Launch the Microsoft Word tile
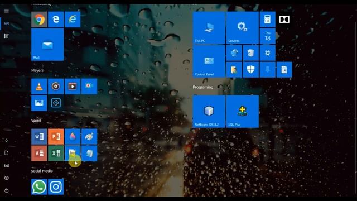This screenshot has width=357, height=201. (39, 136)
